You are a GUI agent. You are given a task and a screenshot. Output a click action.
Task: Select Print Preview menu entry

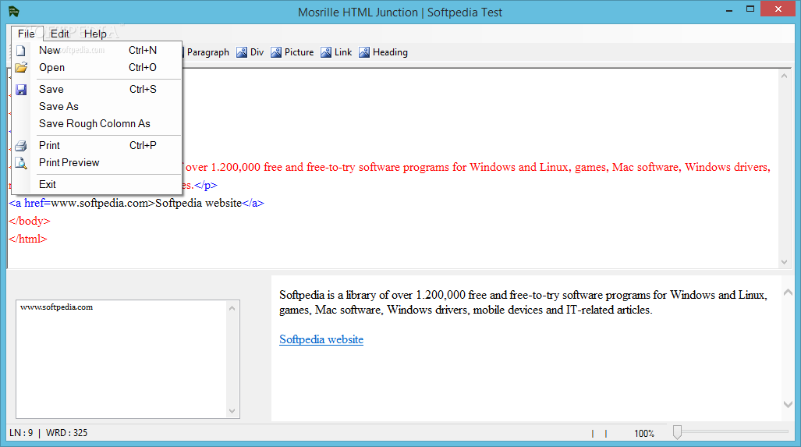[97, 162]
